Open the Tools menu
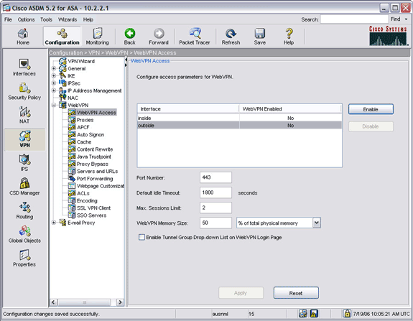 (46, 19)
